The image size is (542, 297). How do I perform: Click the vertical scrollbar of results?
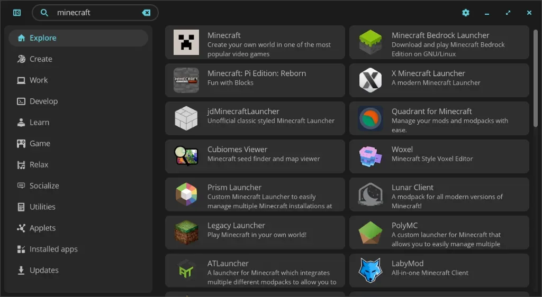(535, 78)
